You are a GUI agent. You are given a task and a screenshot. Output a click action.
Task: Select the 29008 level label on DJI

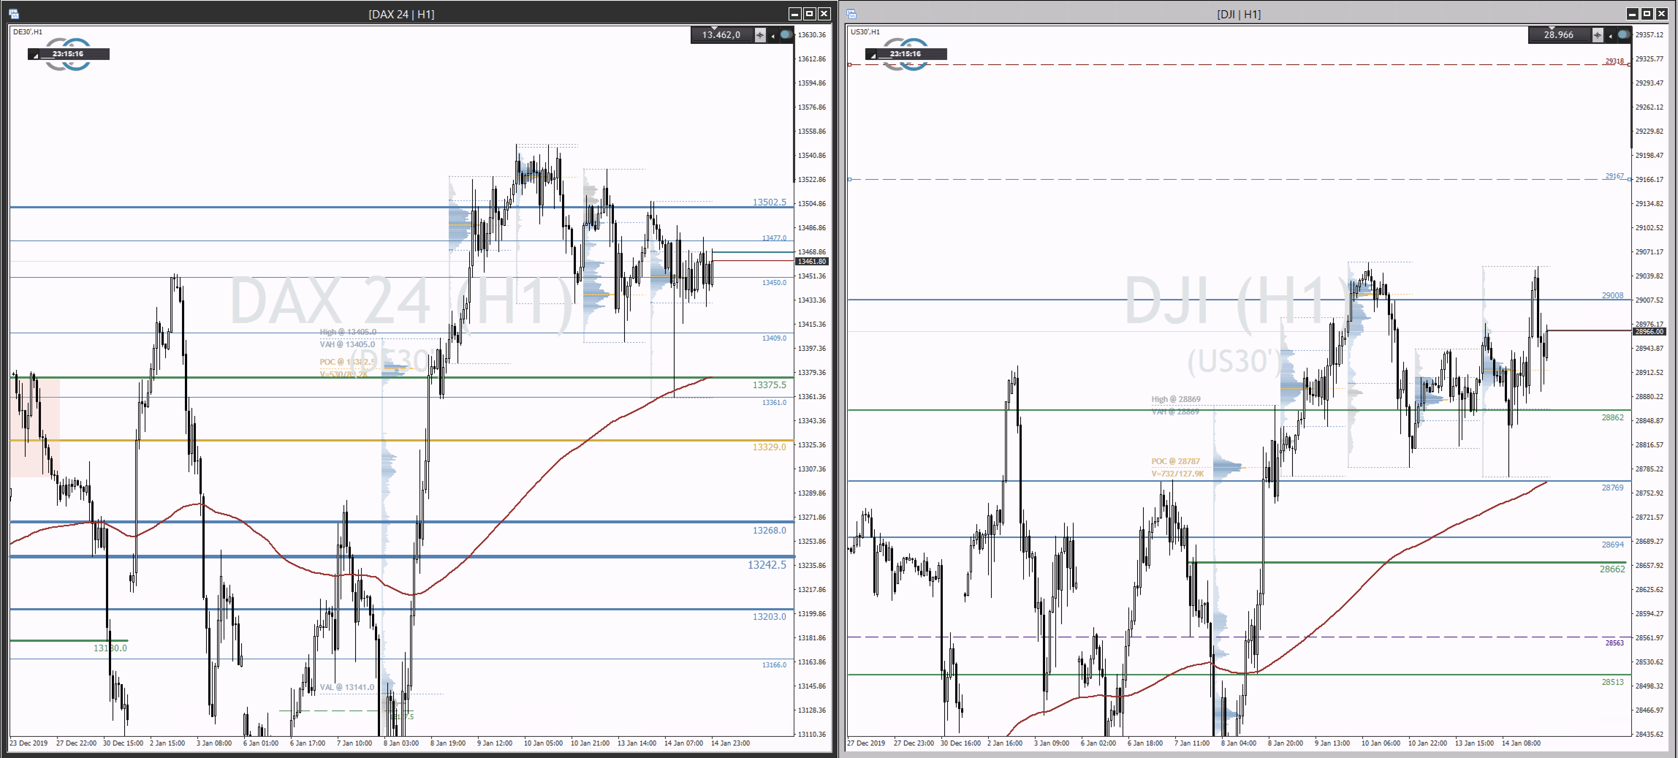[x=1612, y=295]
